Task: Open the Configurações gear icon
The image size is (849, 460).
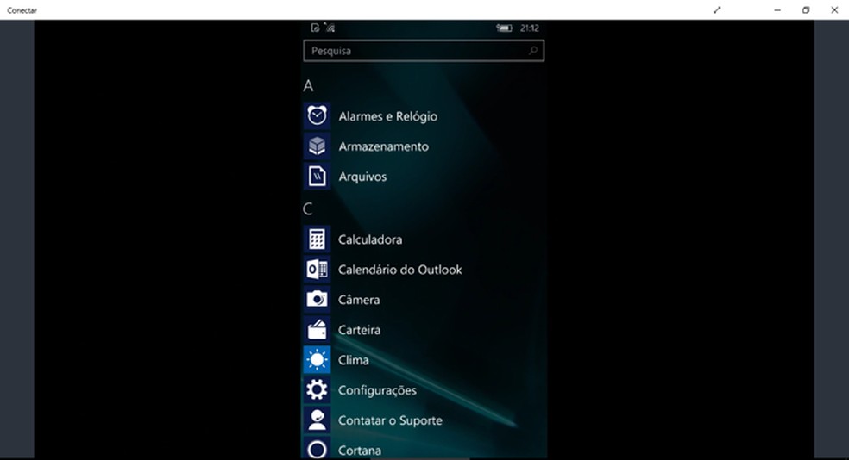Action: [317, 390]
